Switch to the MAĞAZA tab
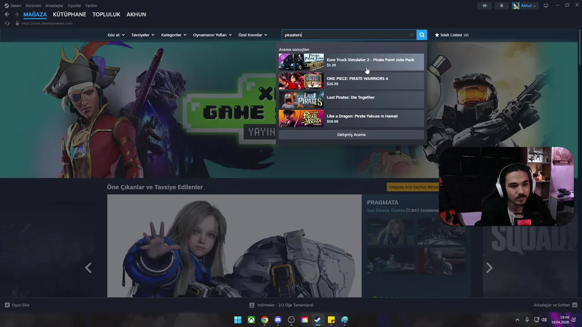Viewport: 582px width, 327px height. coord(35,15)
